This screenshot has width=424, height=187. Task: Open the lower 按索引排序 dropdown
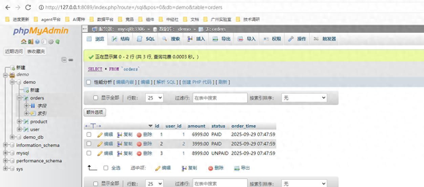tap(304, 184)
